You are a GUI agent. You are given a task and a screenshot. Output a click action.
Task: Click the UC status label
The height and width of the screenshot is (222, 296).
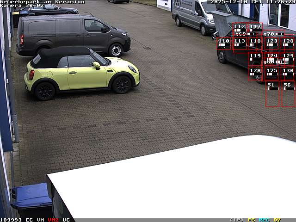tap(66, 220)
